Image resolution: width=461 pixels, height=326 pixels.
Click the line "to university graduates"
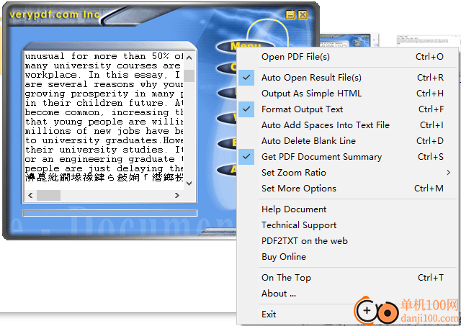tap(104, 140)
